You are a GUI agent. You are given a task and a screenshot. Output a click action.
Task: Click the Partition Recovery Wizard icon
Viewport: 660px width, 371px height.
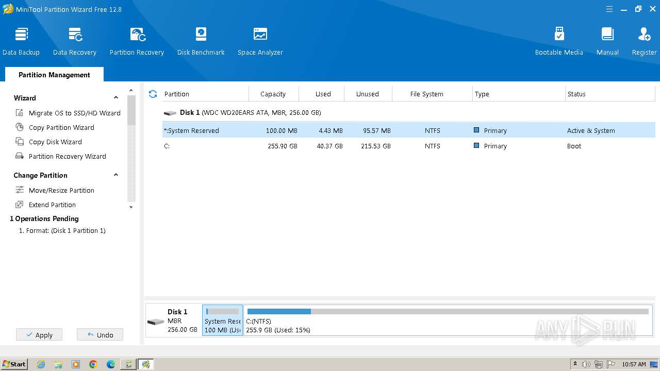click(20, 156)
